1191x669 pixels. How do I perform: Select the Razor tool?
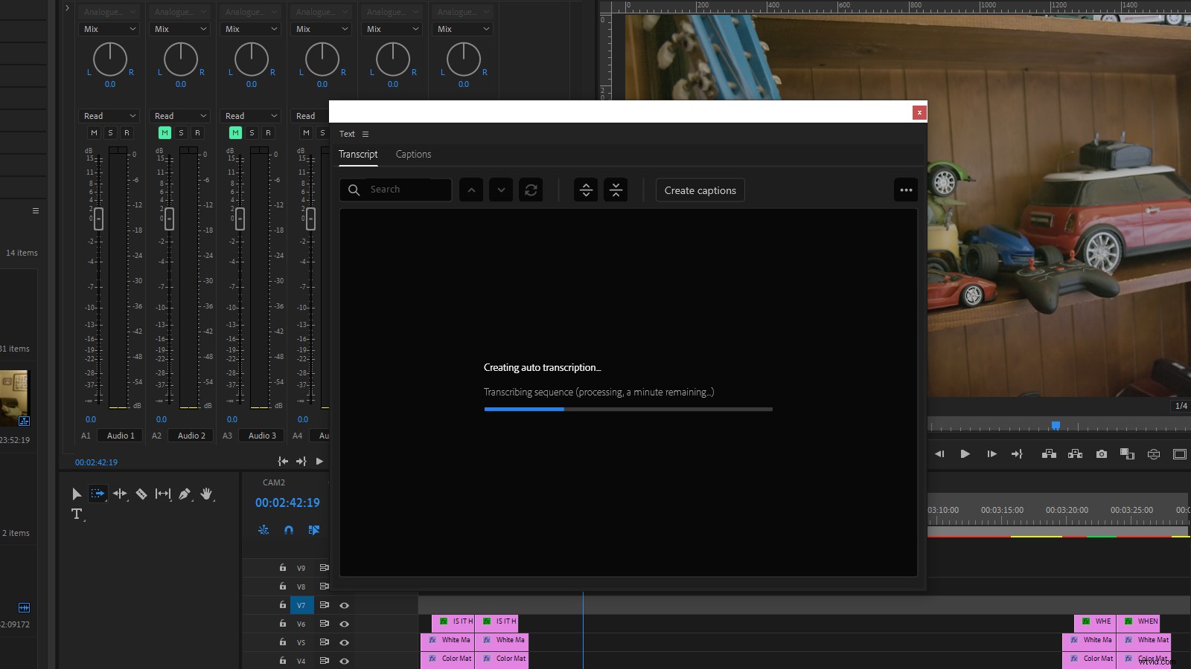tap(141, 494)
